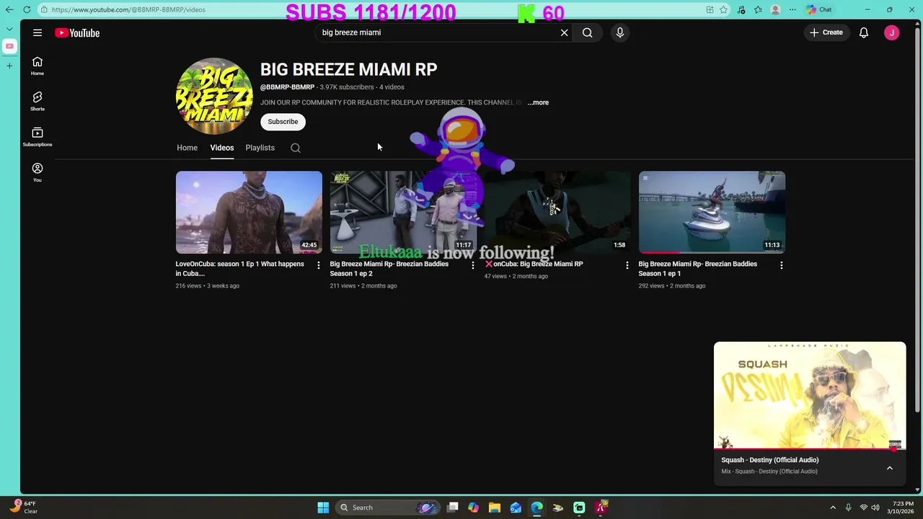This screenshot has height=519, width=923.
Task: Reload the page
Action: (27, 9)
